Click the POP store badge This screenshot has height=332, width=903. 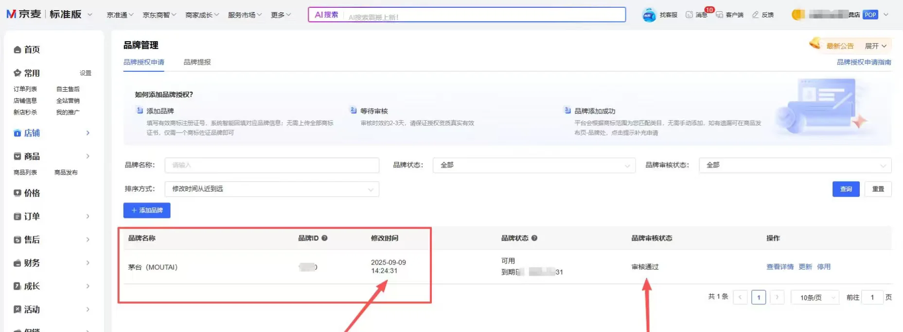tap(870, 15)
